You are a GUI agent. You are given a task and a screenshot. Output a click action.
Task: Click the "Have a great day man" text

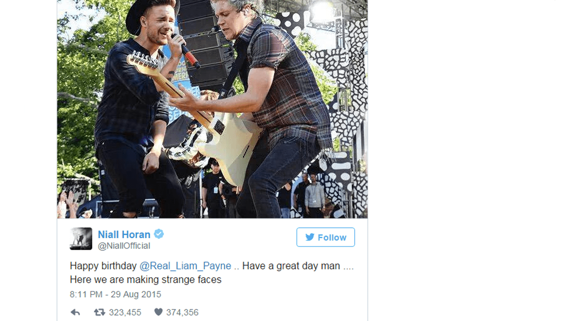(291, 266)
